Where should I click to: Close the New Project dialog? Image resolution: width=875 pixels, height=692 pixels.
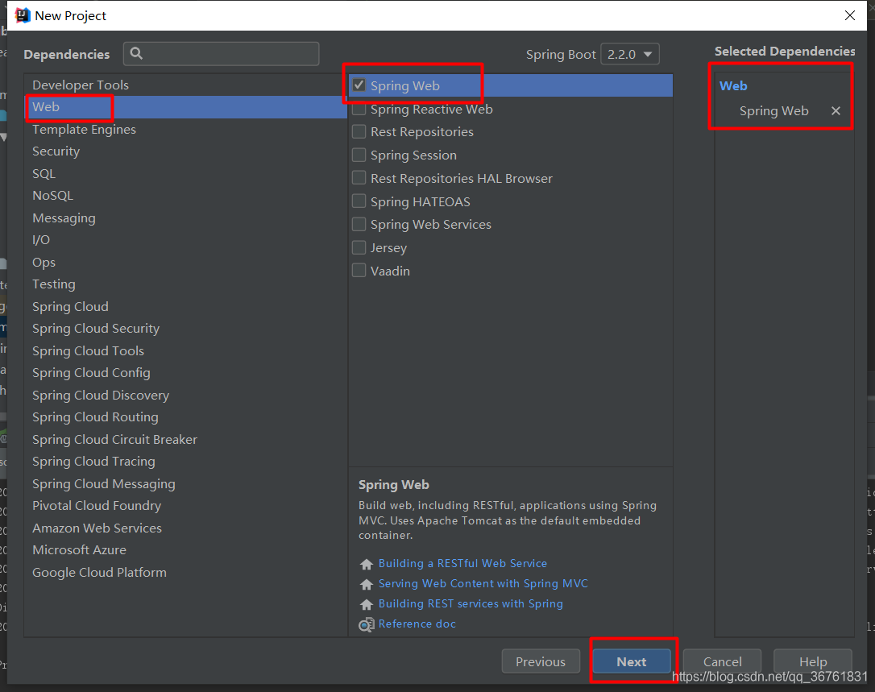point(849,15)
